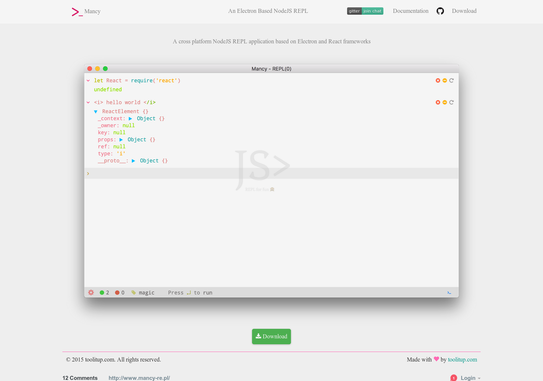
Task: Reload the 'hello world' entry
Action: 452,103
